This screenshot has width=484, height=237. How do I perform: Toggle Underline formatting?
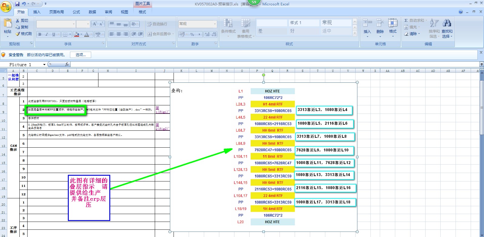[x=54, y=34]
